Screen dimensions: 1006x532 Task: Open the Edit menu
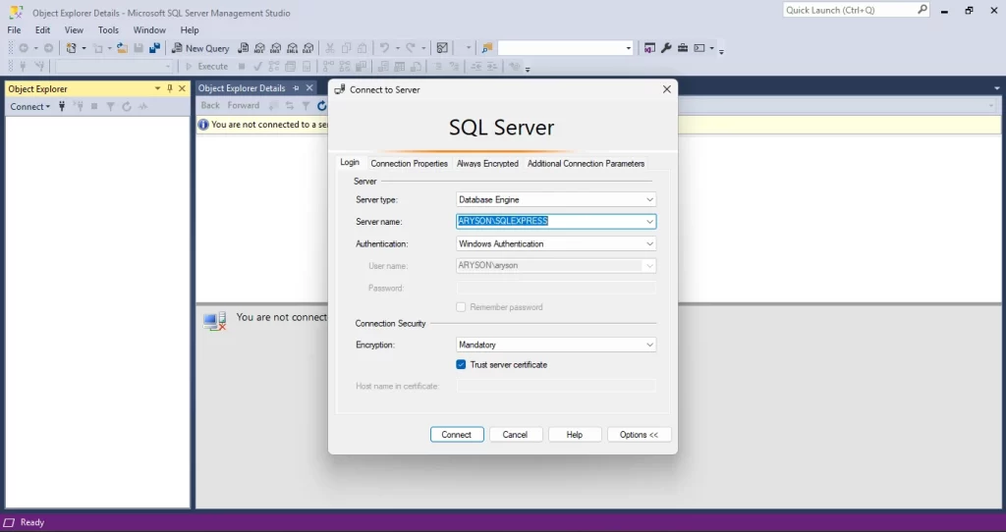(x=42, y=30)
